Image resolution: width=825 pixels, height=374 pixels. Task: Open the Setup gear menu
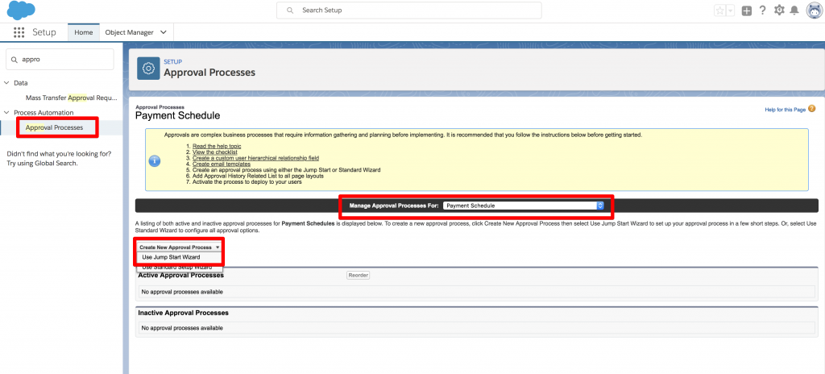pyautogui.click(x=779, y=10)
